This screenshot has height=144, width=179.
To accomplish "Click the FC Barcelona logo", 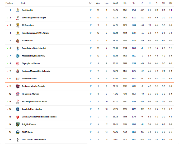I will (17, 25).
